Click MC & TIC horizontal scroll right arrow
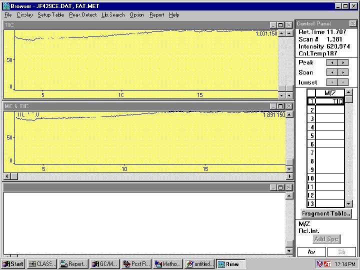 (289, 176)
